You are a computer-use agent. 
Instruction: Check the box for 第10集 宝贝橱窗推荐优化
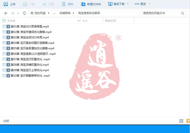[x=4, y=76]
